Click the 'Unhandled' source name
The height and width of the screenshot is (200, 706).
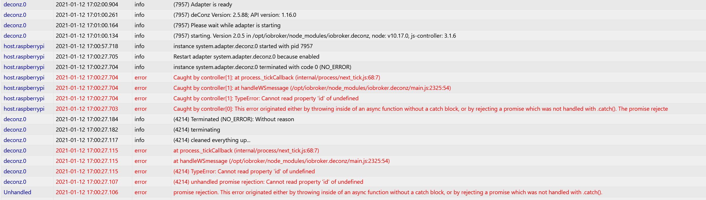[x=17, y=192]
